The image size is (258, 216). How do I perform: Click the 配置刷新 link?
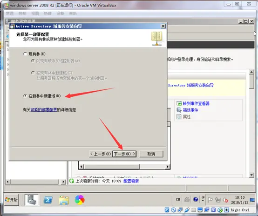click(x=131, y=181)
